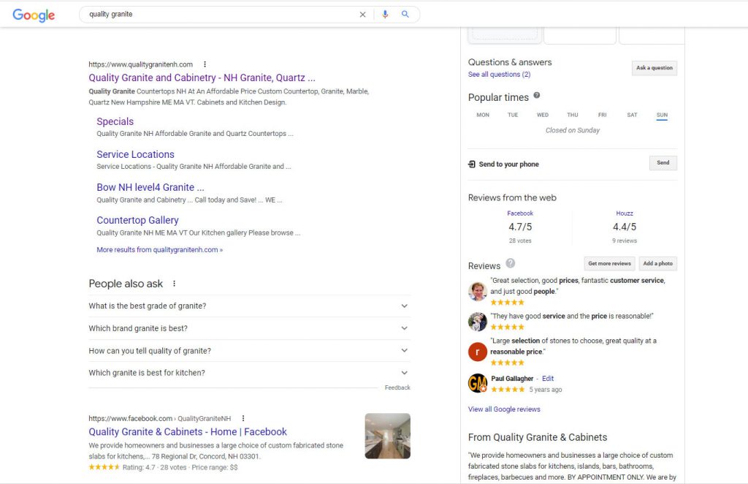Click 'See all questions (2)'
748x484 pixels.
pyautogui.click(x=499, y=75)
